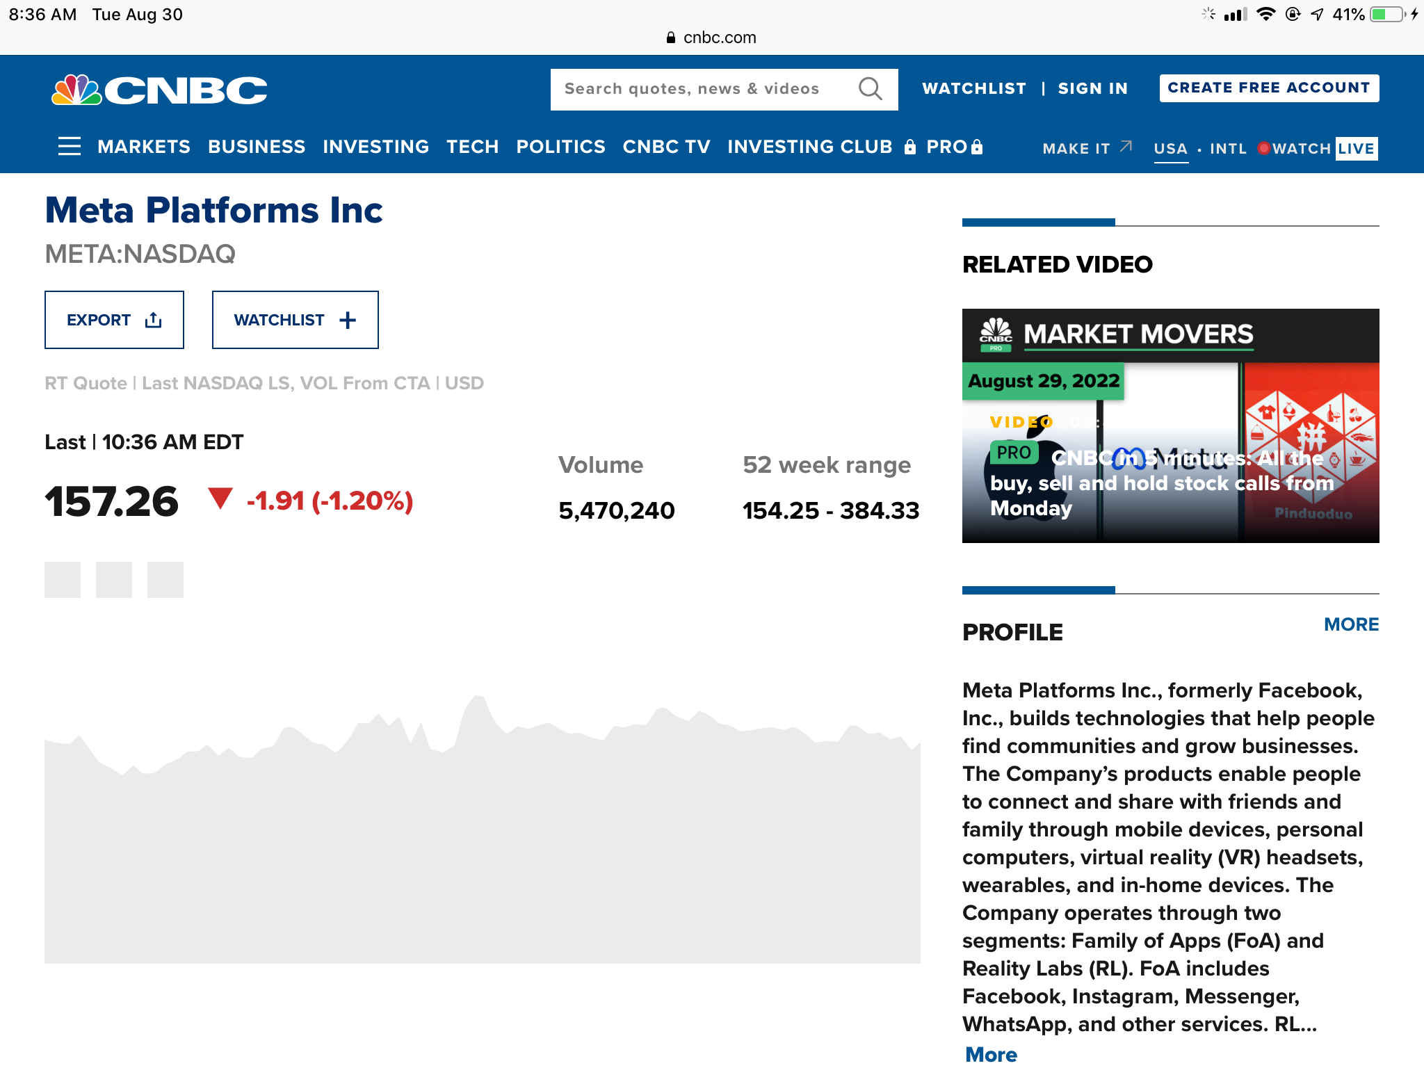1424x1068 pixels.
Task: Click the Last 10:36 AM EDT timestamp
Action: 144,442
